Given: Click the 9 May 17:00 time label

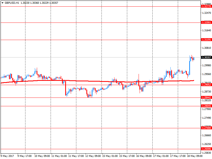Looking at the screenshot, I should 24,156.
